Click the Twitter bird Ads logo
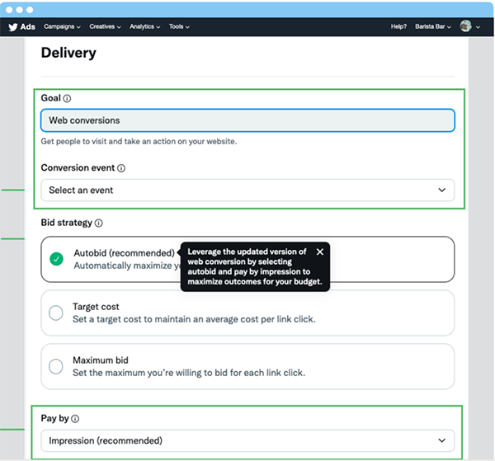The height and width of the screenshot is (461, 495). coord(21,27)
